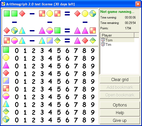
Task: Click the red diamond symbol in legend column
Action: click(6, 73)
